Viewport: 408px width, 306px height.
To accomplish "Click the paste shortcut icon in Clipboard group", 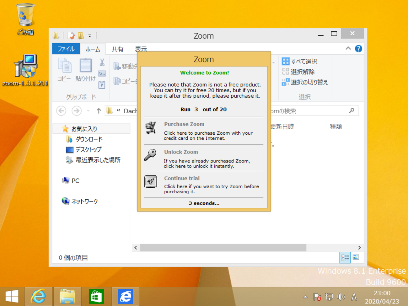I will [x=102, y=85].
